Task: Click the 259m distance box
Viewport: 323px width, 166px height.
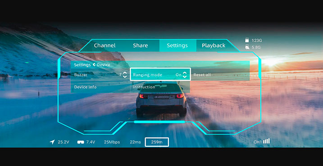Action: click(157, 142)
